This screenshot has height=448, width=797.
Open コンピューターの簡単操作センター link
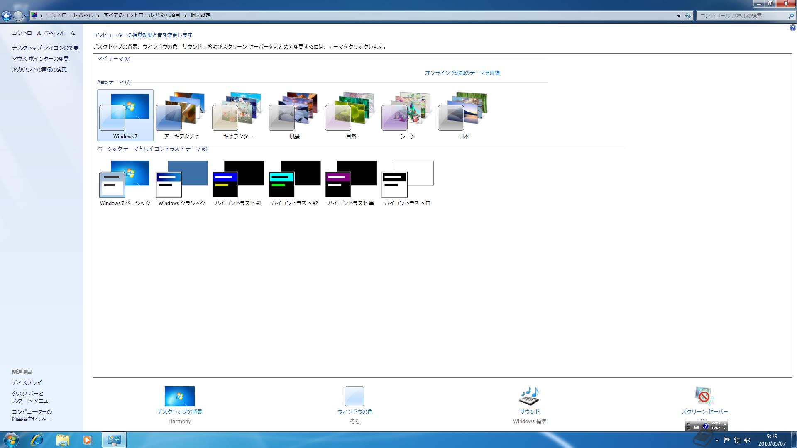point(32,416)
